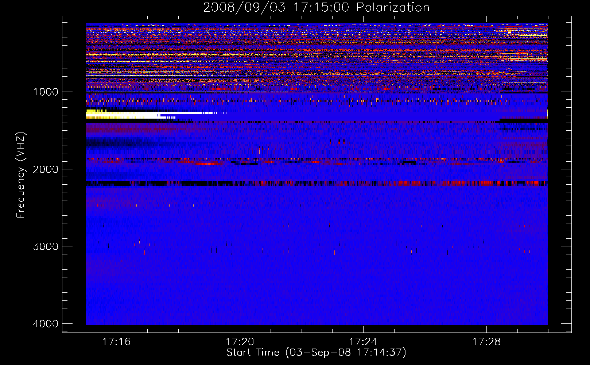This screenshot has height=365, width=590.
Task: Click the white burst band near 1300 MHz
Action: [x=124, y=115]
